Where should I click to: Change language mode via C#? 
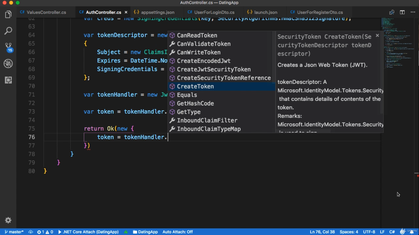click(392, 232)
